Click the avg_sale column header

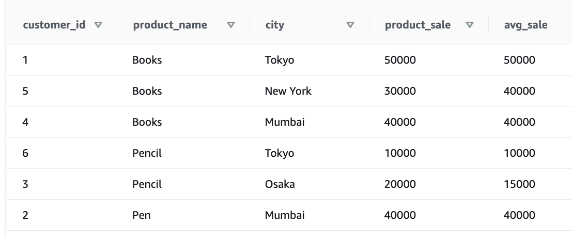coord(525,25)
